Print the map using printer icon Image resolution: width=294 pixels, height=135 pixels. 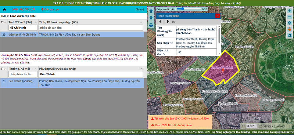(151, 25)
